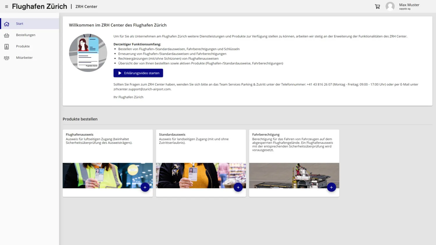
Task: Open Bestellungen in sidebar
Action: (30, 35)
